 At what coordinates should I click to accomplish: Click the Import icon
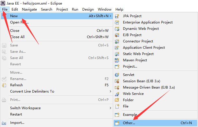pos(4,123)
